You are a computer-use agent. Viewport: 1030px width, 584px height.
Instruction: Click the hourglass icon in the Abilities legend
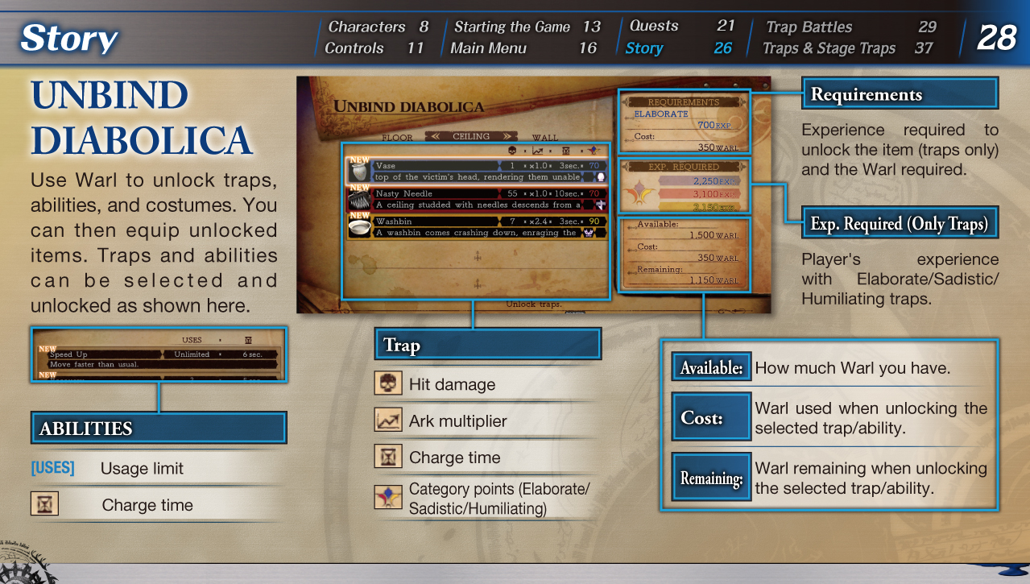pos(44,504)
